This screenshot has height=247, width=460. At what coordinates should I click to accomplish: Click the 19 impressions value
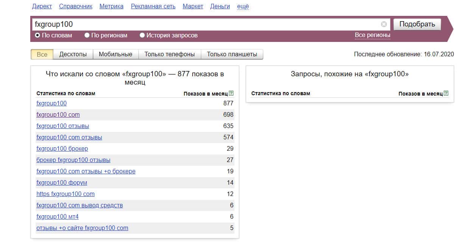coord(230,171)
